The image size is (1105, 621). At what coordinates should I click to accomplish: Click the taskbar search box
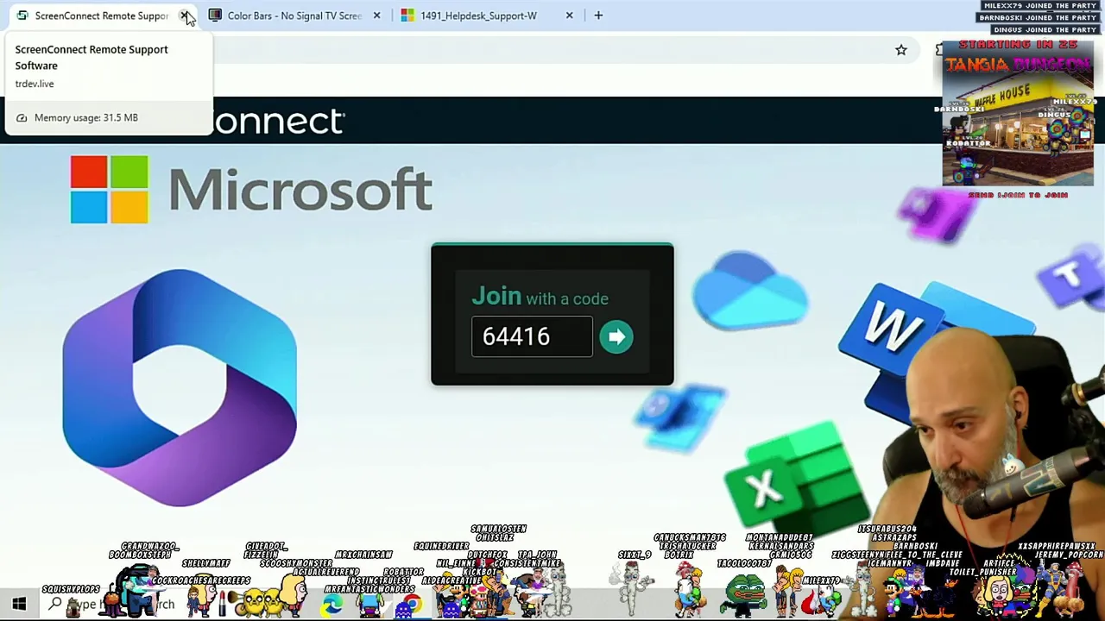112,605
